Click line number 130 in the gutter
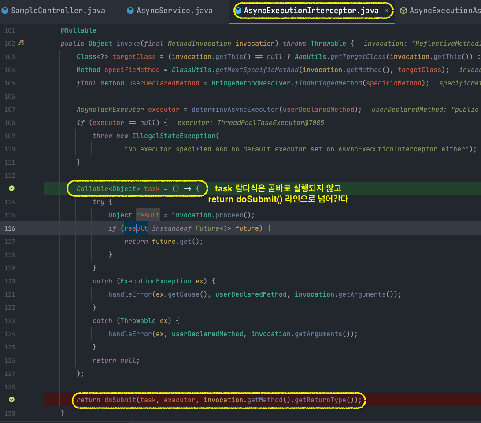 (x=10, y=413)
